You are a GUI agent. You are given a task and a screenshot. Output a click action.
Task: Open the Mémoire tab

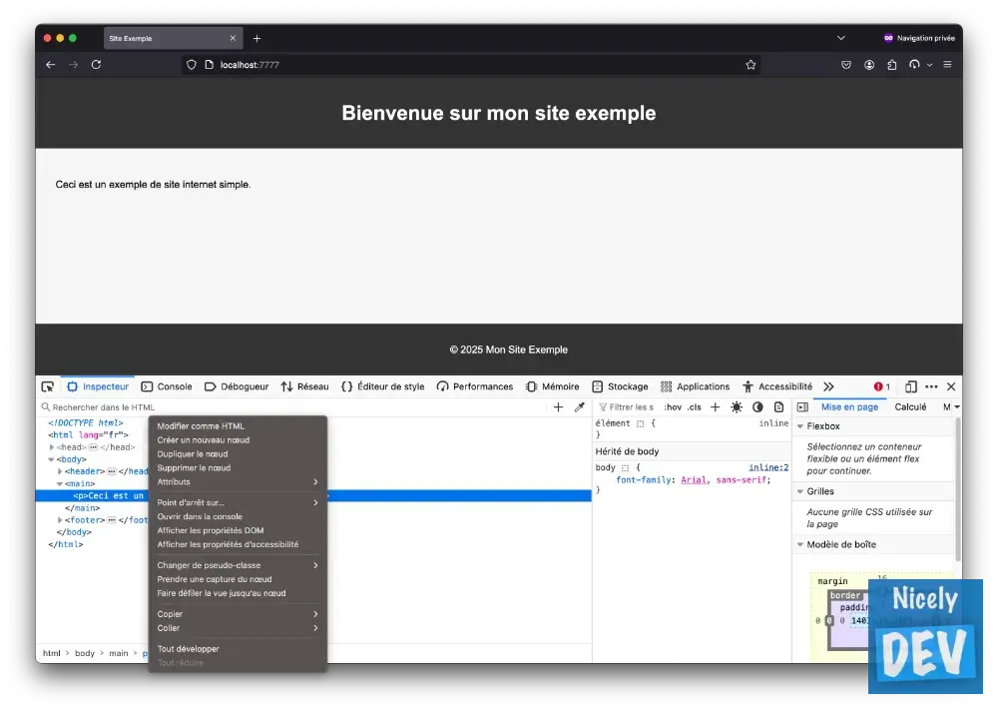[x=553, y=386]
